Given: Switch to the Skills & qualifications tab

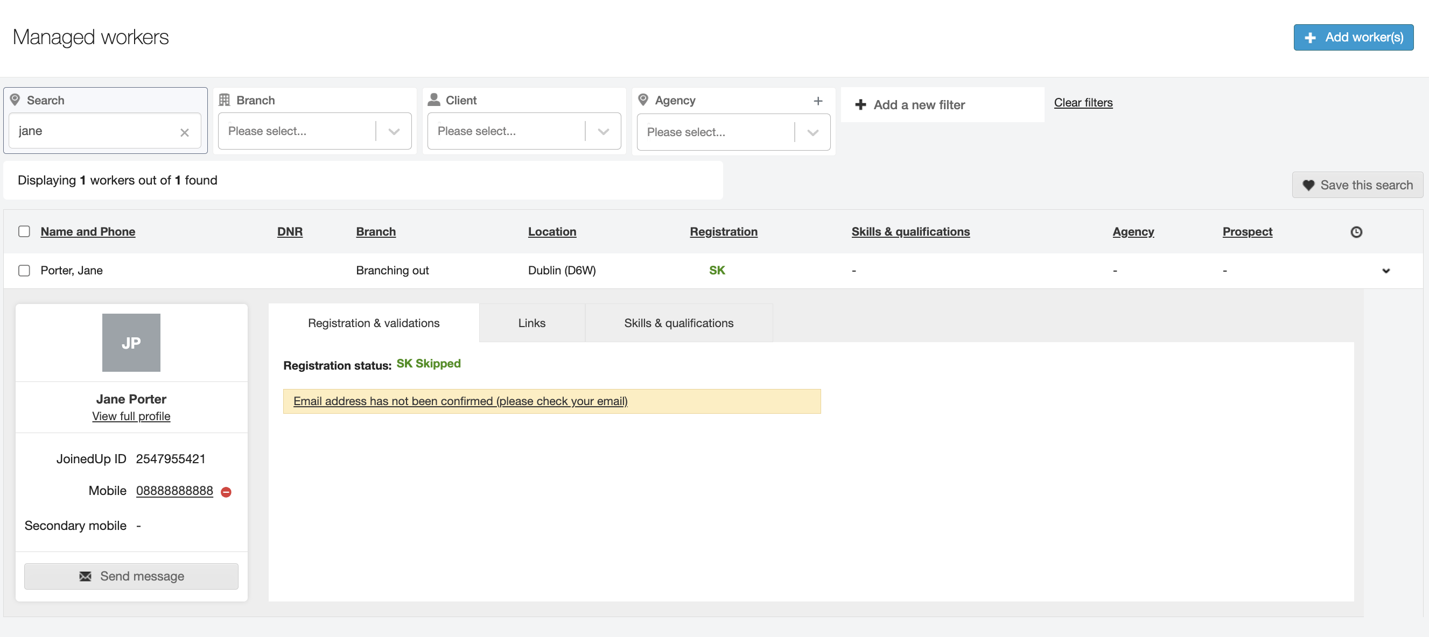Looking at the screenshot, I should (678, 323).
